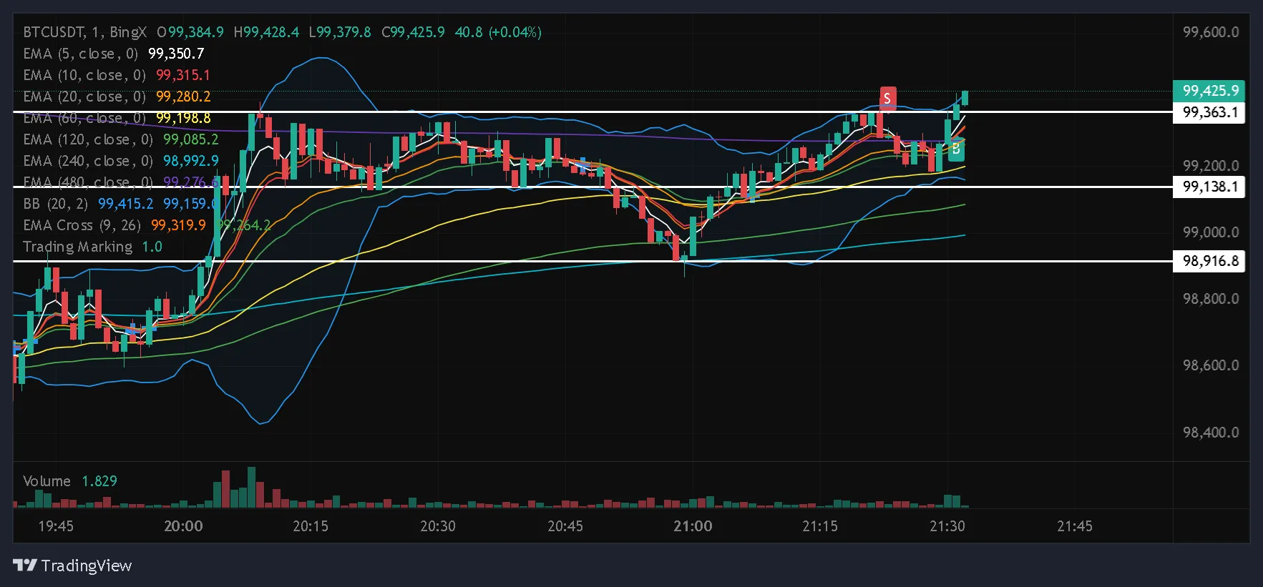Select the EMA (10, close, 0) indicator legend

tap(84, 75)
